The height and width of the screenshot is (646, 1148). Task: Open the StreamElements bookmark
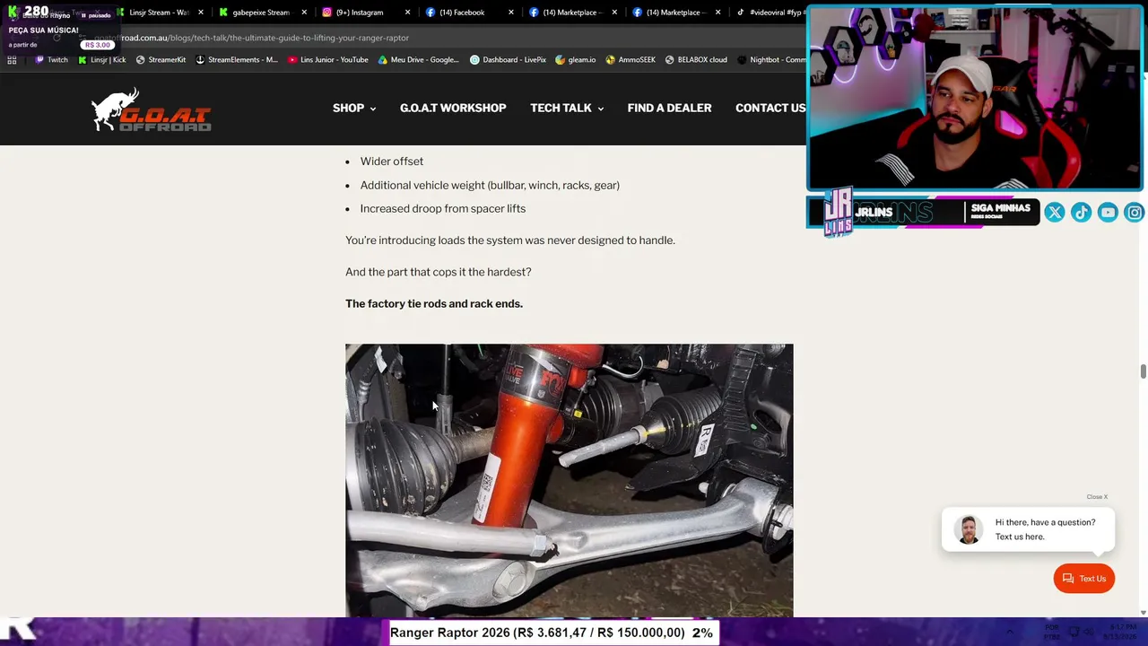(x=236, y=60)
